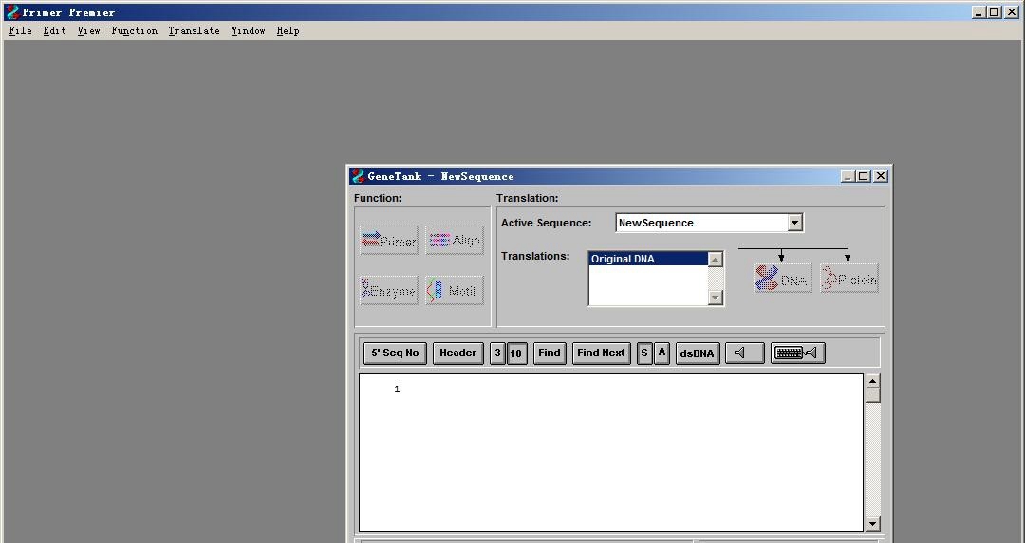Open the File menu
1025x543 pixels.
[20, 30]
